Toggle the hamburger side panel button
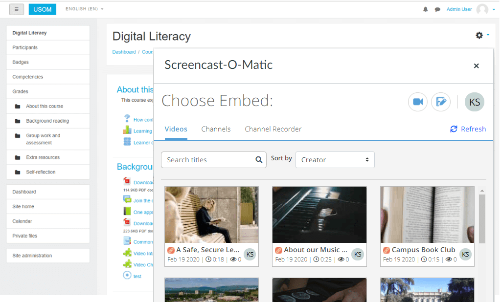Screen dimensions: 501x302 tap(17, 9)
